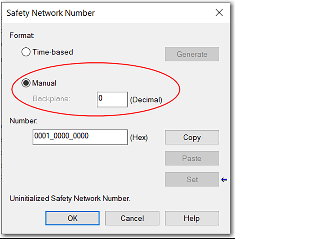Cancel the Safety Network Number dialog

(x=132, y=218)
